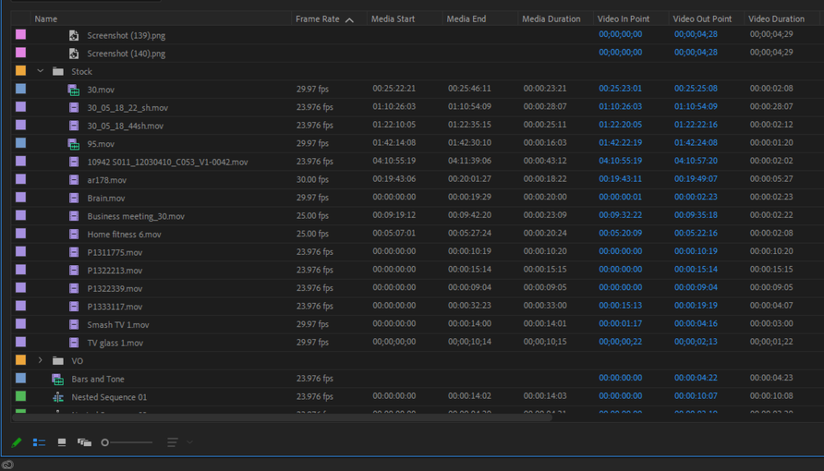The width and height of the screenshot is (824, 471).
Task: Open the sort icons dropdown arrow
Action: 190,442
